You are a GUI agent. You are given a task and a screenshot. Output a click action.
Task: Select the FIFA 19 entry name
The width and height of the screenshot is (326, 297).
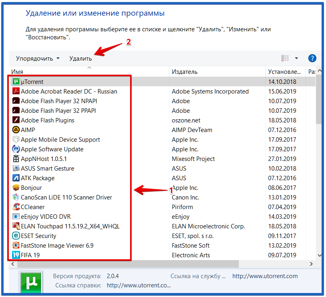[31, 255]
